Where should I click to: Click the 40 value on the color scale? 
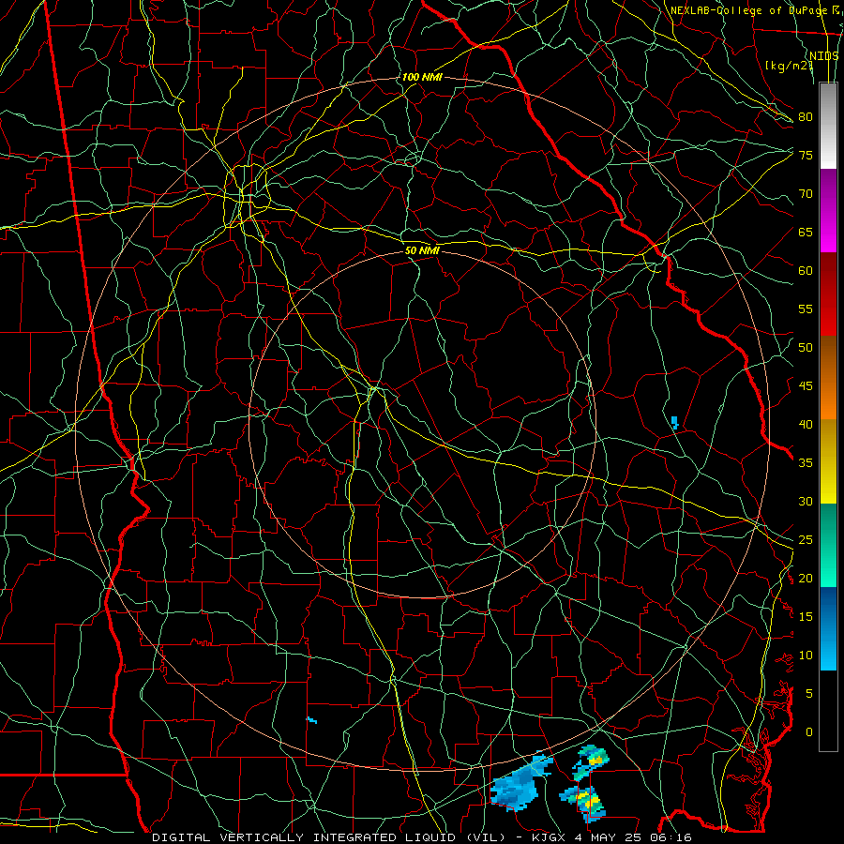pyautogui.click(x=806, y=425)
